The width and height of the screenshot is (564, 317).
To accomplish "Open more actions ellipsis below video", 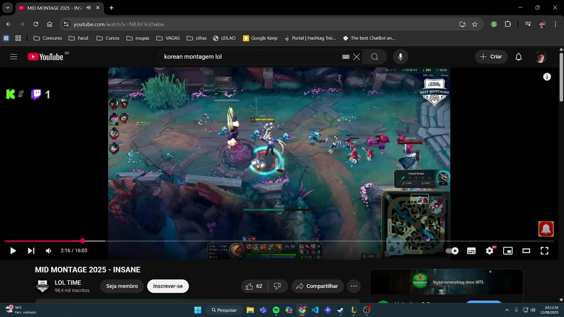I will click(354, 286).
